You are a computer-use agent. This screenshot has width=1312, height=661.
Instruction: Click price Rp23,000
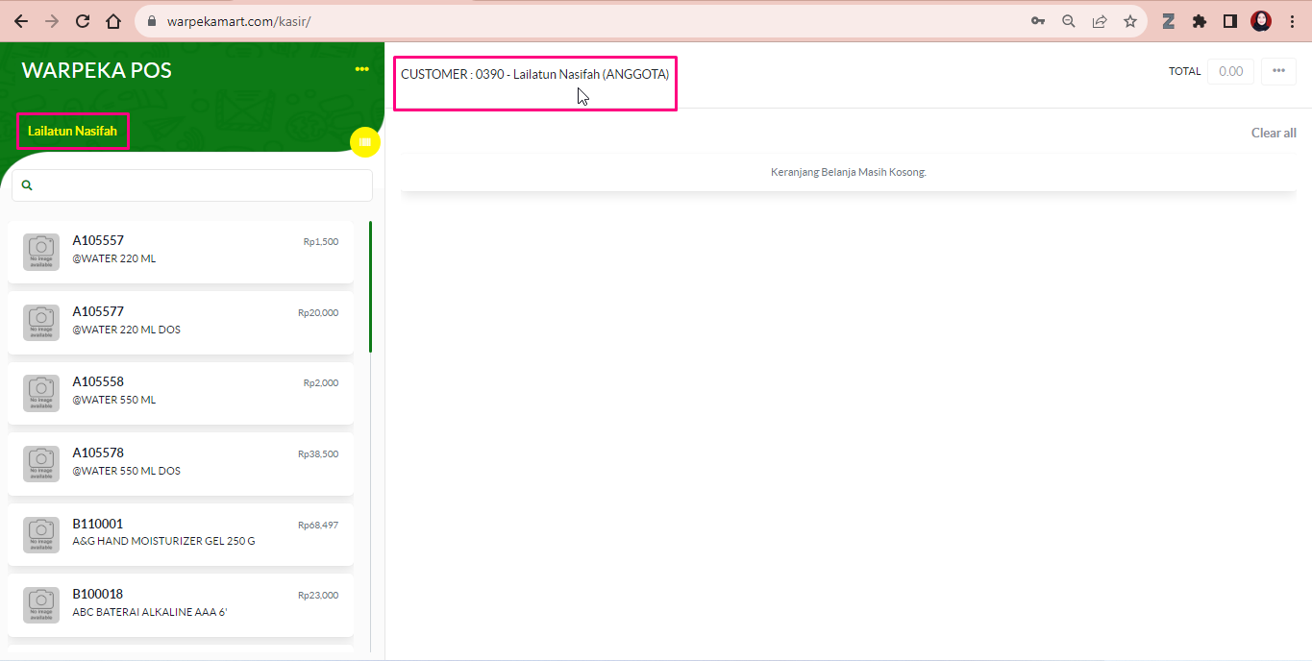[318, 595]
